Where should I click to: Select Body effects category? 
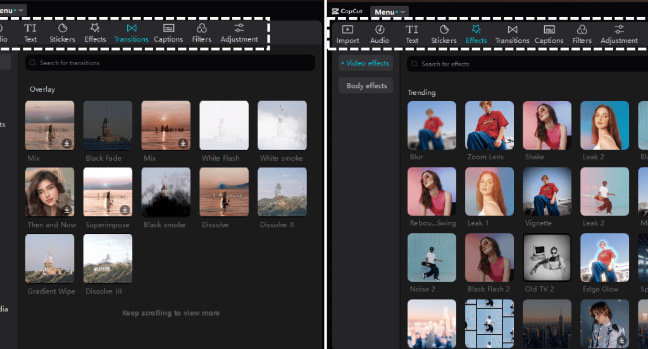(366, 85)
